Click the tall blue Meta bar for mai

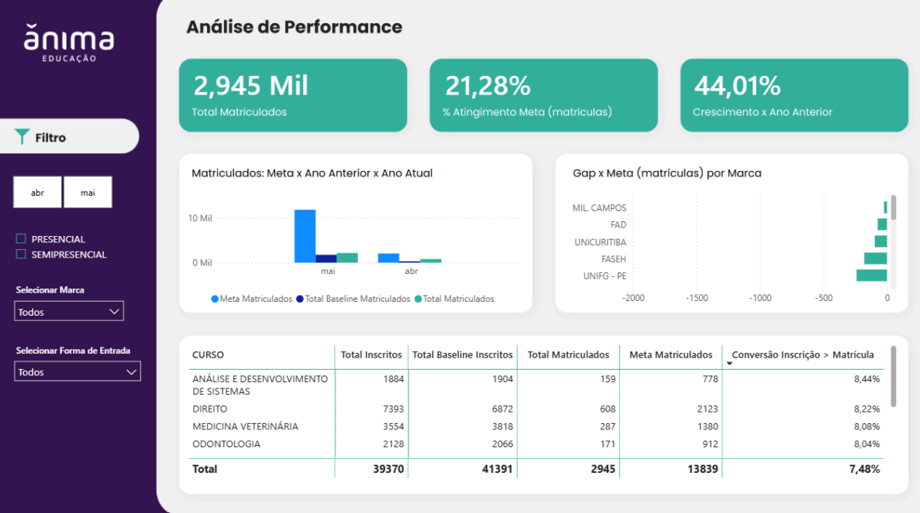pyautogui.click(x=305, y=236)
